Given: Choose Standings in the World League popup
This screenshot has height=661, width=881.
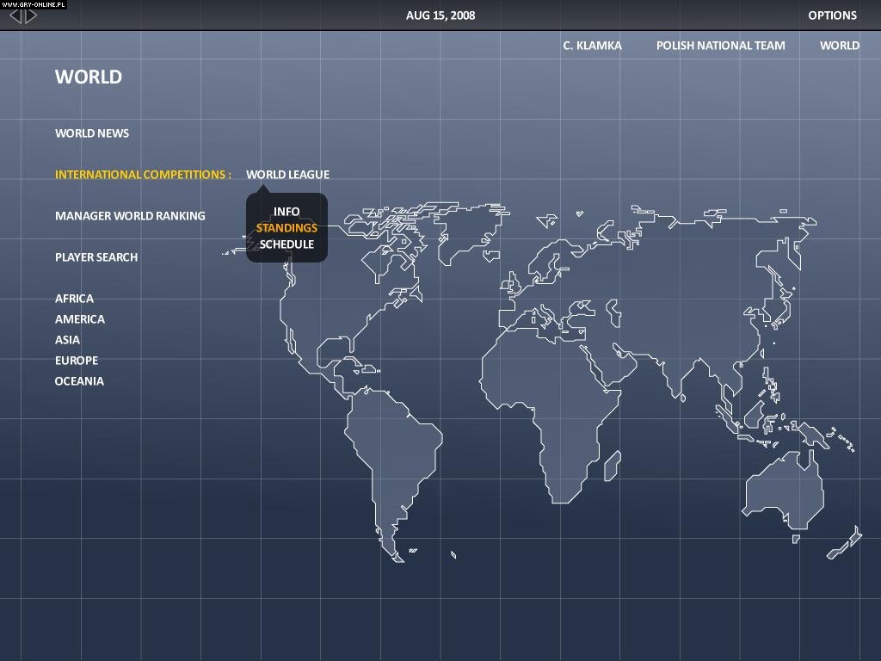Looking at the screenshot, I should 286,228.
